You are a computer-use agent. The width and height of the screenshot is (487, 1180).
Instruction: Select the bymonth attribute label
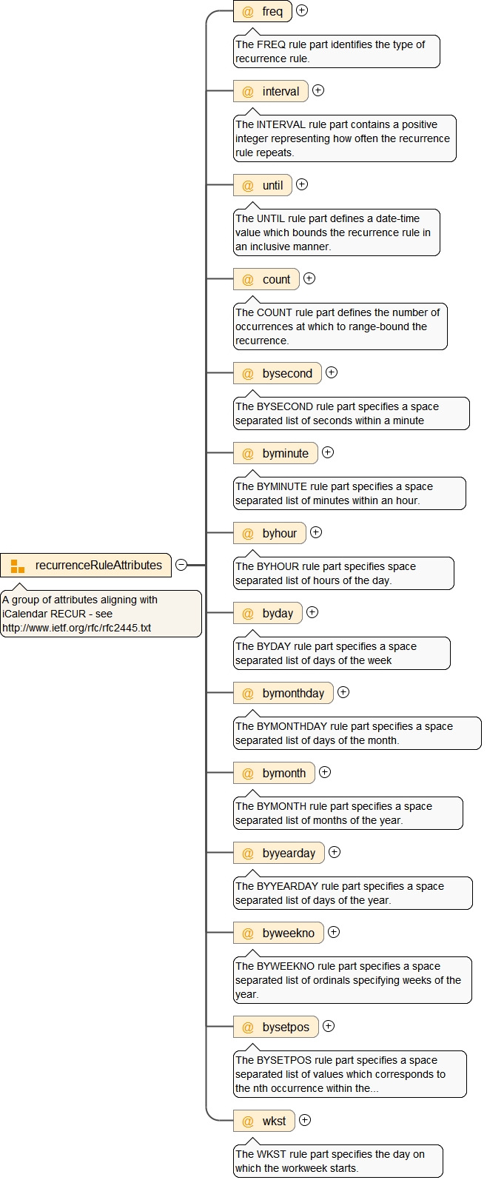click(283, 774)
